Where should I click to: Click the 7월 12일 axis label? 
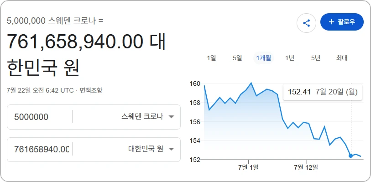(x=306, y=167)
